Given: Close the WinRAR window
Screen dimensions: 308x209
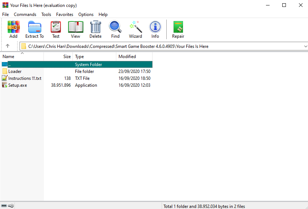Looking at the screenshot, I should coord(300,5).
